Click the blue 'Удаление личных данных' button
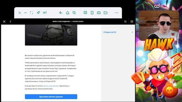Viewport: 182px width, 102px height. pyautogui.click(x=51, y=97)
